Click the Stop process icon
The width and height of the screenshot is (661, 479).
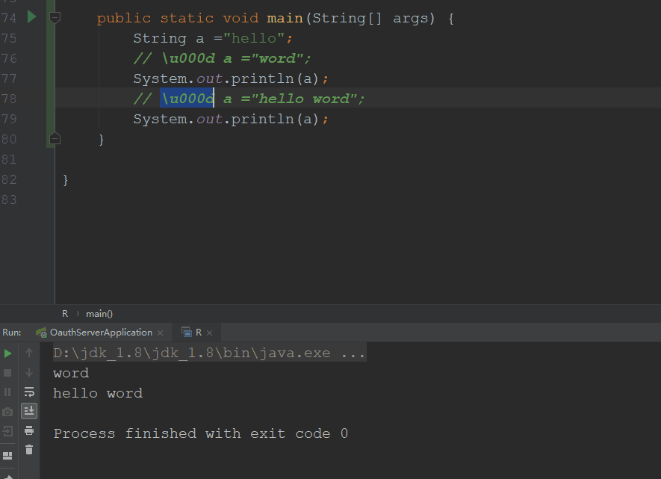pos(8,372)
